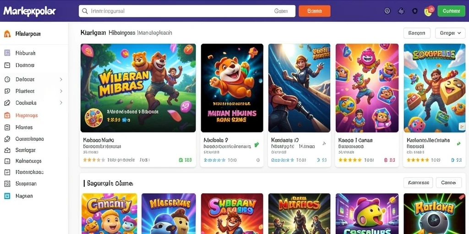Click the teal square icon next to Hapten
The width and height of the screenshot is (469, 234).
(7, 196)
